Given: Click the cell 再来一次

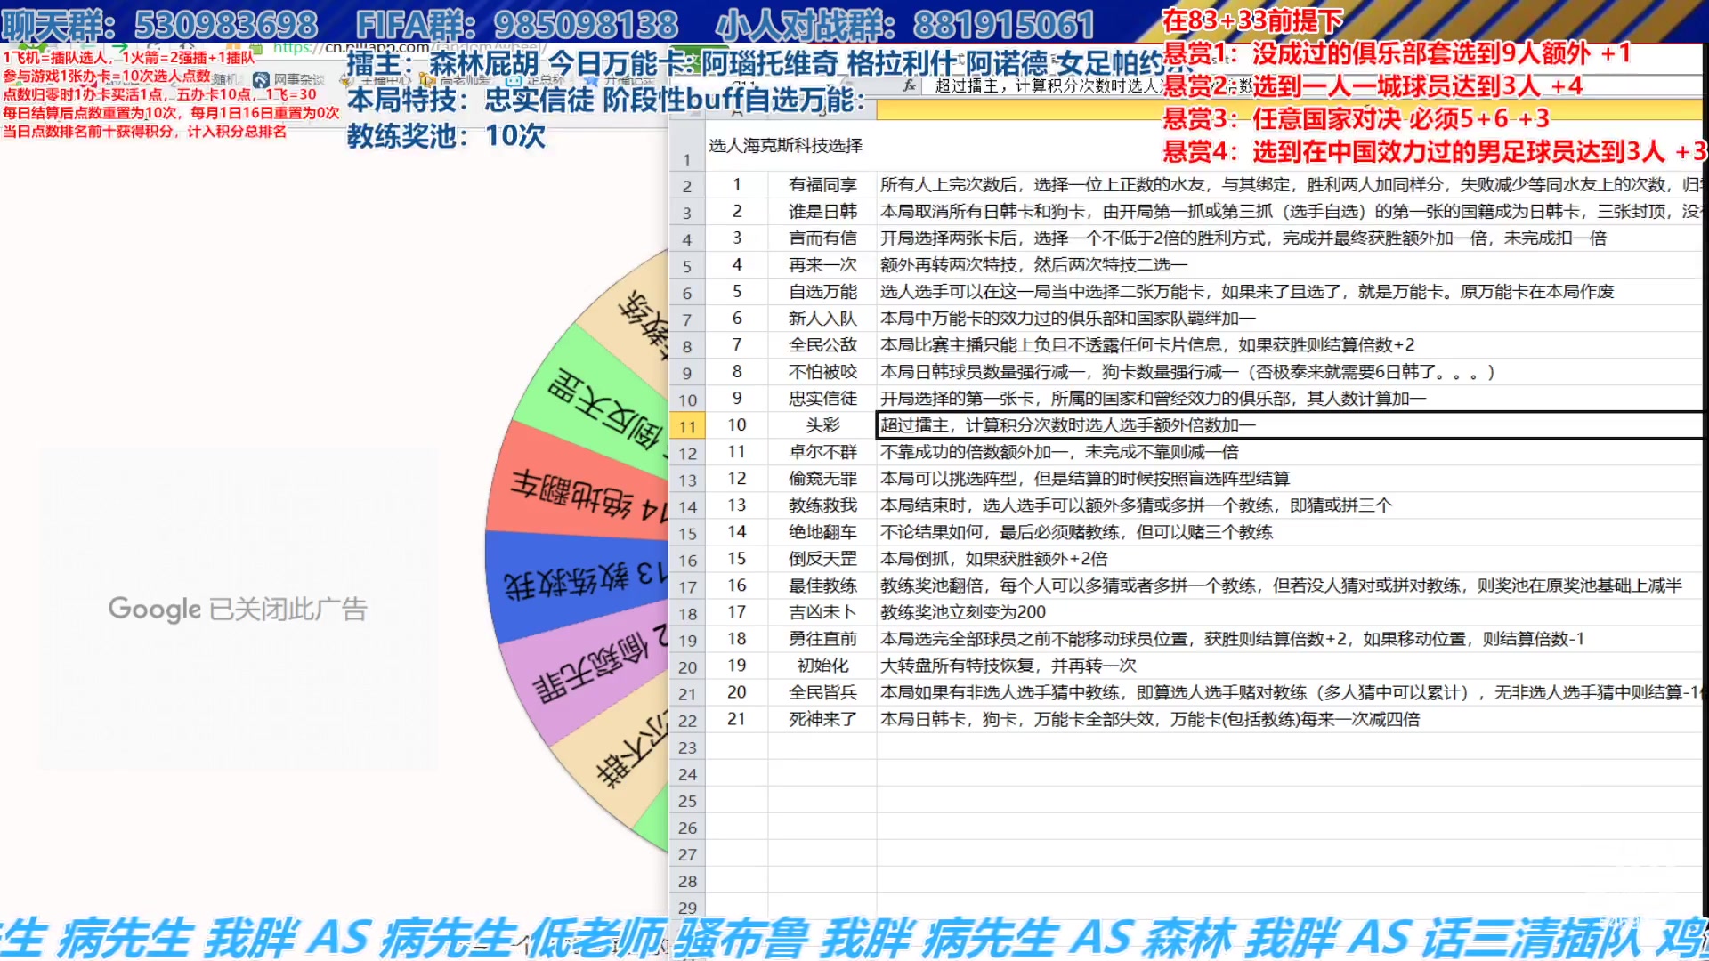Looking at the screenshot, I should (x=822, y=265).
